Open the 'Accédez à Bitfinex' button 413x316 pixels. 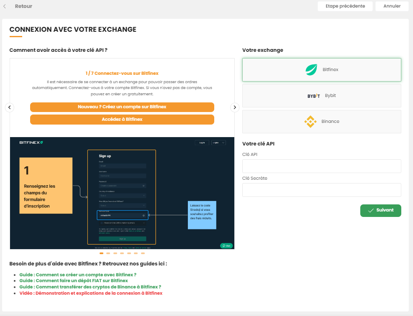122,120
